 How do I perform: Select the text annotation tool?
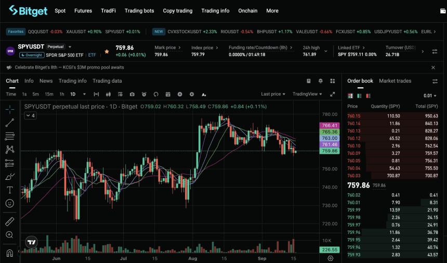click(10, 190)
